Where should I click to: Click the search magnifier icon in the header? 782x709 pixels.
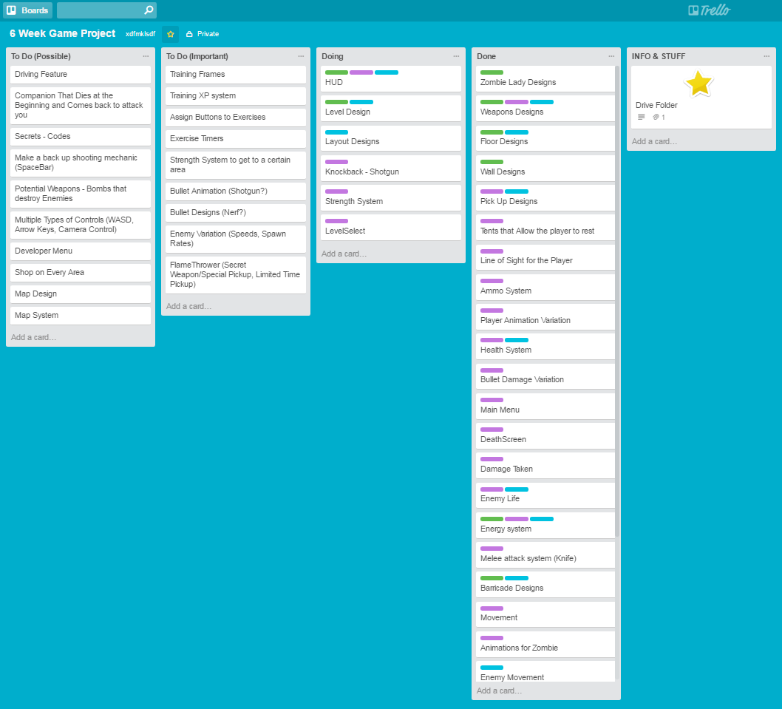pos(149,10)
